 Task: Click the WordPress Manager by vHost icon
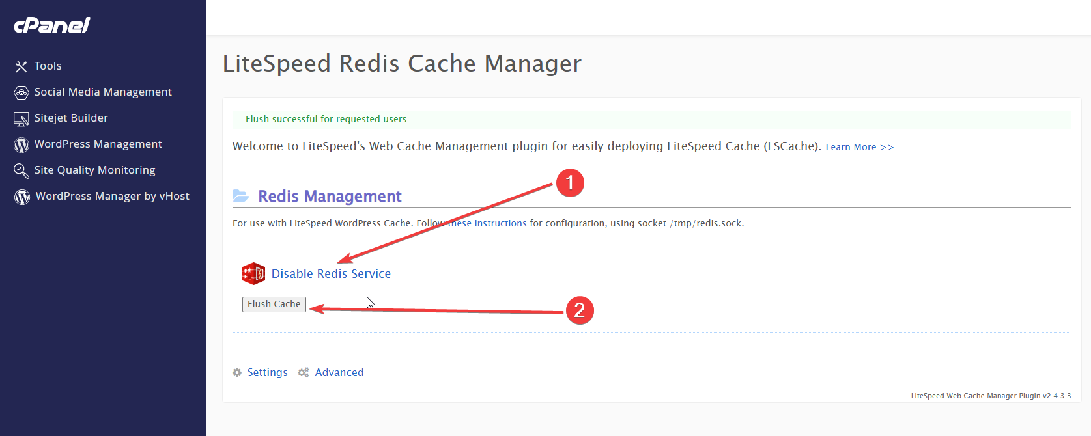point(22,197)
